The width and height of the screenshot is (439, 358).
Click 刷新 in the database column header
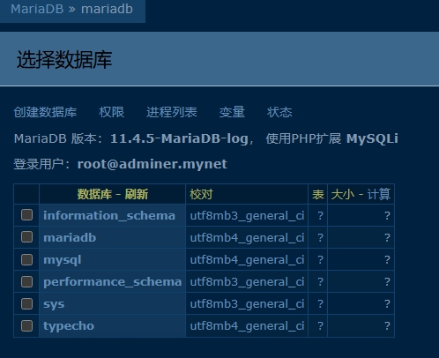click(x=137, y=194)
